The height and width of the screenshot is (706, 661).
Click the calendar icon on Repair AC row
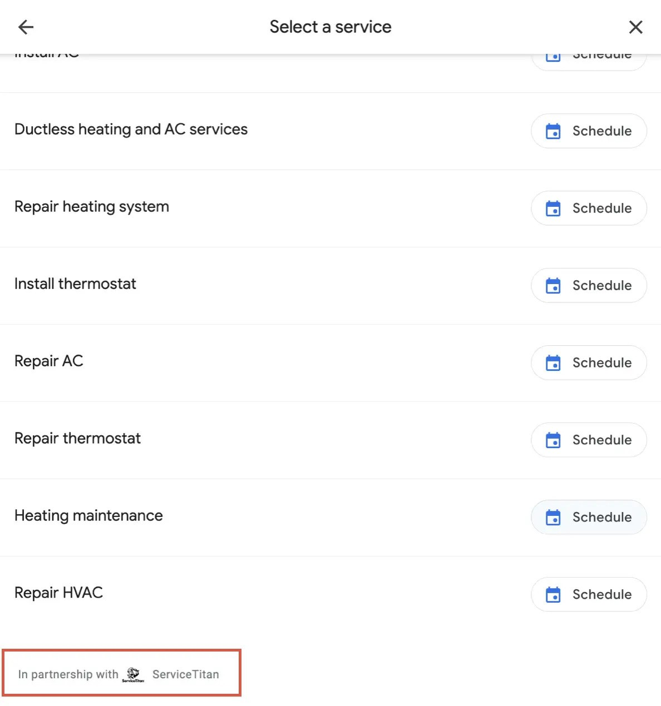553,362
